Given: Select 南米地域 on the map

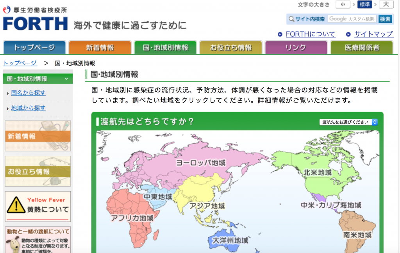Looking at the screenshot, I should click(357, 235).
